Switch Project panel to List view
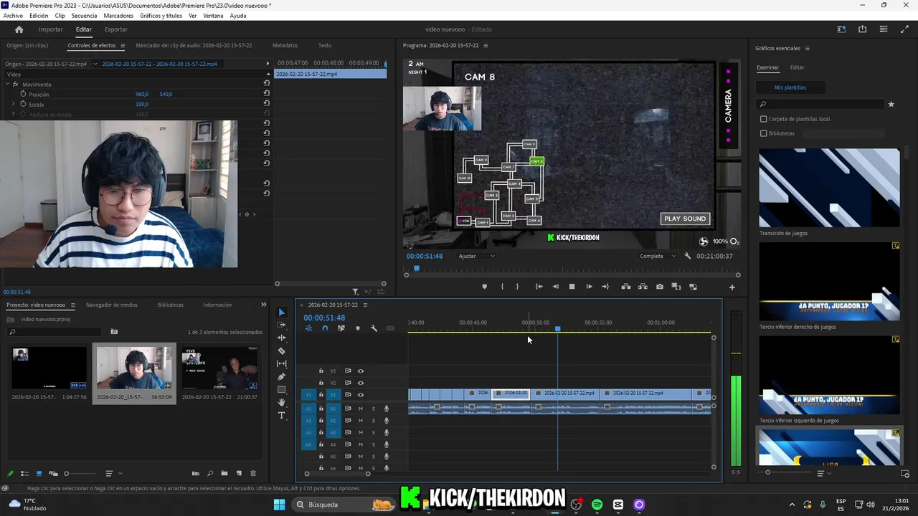 [x=24, y=474]
